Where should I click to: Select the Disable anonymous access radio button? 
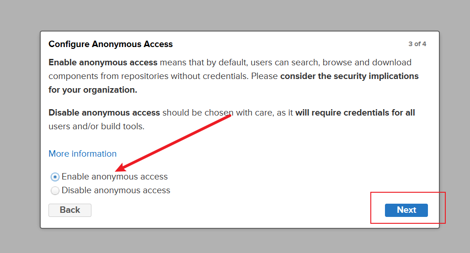55,190
